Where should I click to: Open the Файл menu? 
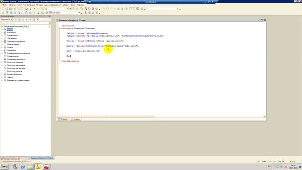pyautogui.click(x=5, y=5)
